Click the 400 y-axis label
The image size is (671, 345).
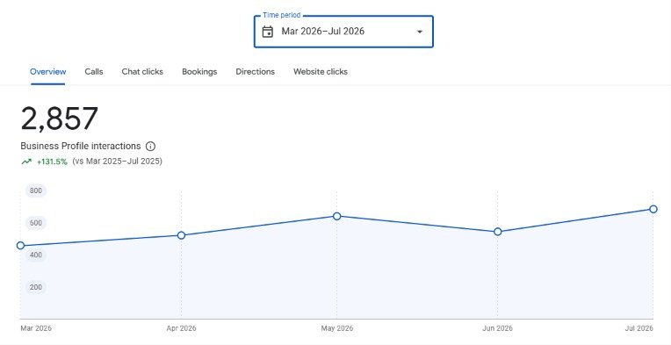coord(36,255)
